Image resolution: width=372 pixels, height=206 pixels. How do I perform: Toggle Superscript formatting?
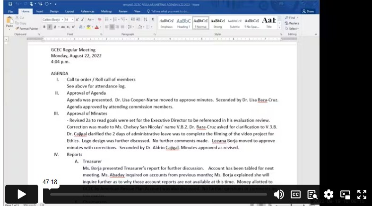tap(73, 27)
